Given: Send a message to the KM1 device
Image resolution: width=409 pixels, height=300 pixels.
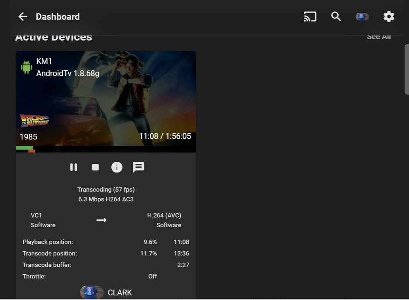Looking at the screenshot, I should coord(139,167).
